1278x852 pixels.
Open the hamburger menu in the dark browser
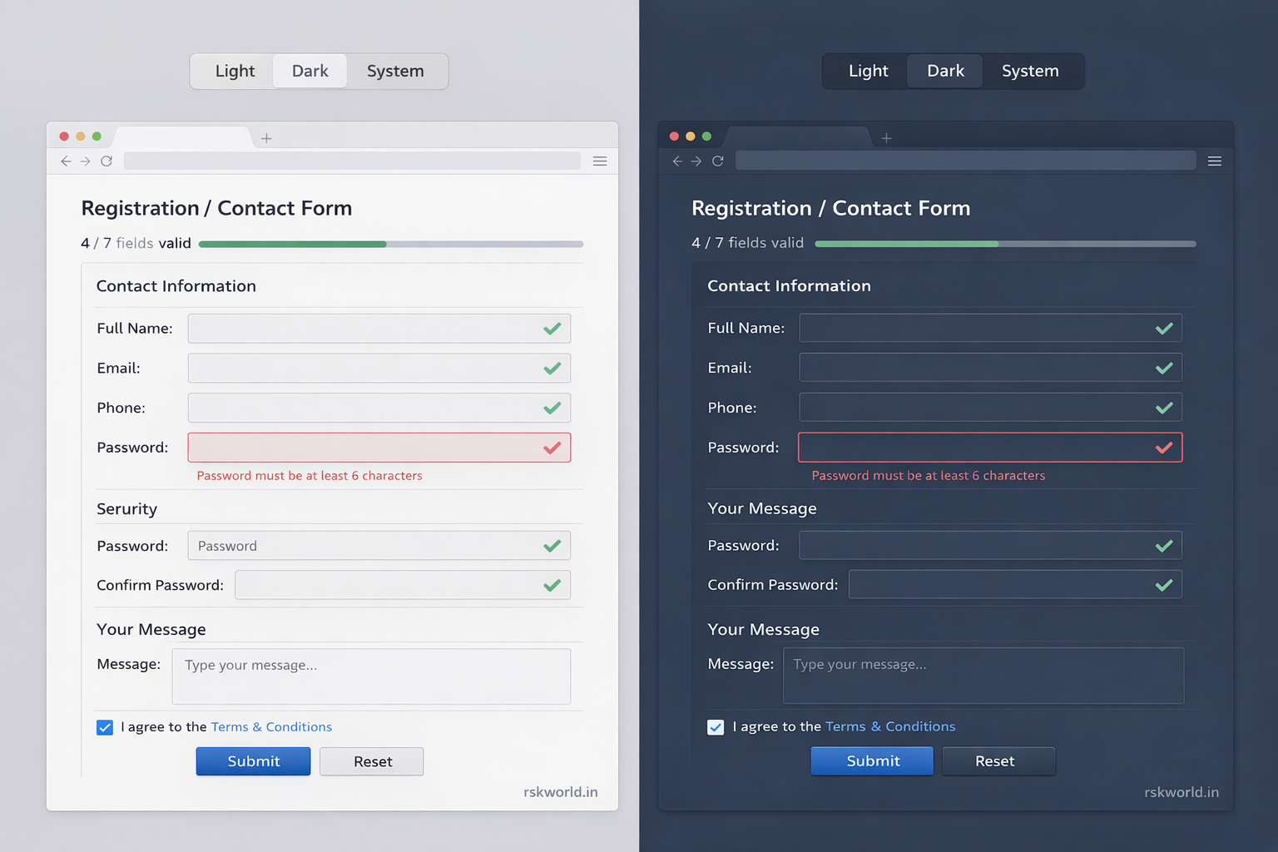[1215, 161]
